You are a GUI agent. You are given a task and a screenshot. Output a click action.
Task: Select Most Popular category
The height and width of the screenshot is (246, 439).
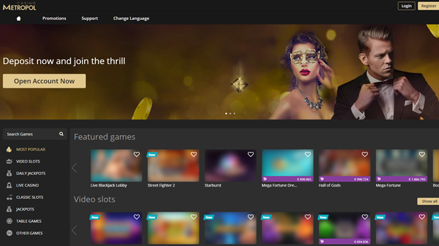(31, 149)
